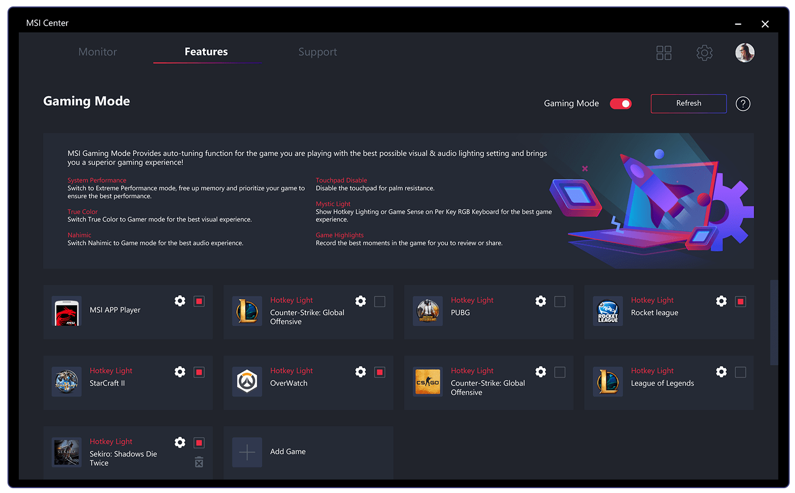795x493 pixels.
Task: Open the user profile avatar
Action: point(745,53)
